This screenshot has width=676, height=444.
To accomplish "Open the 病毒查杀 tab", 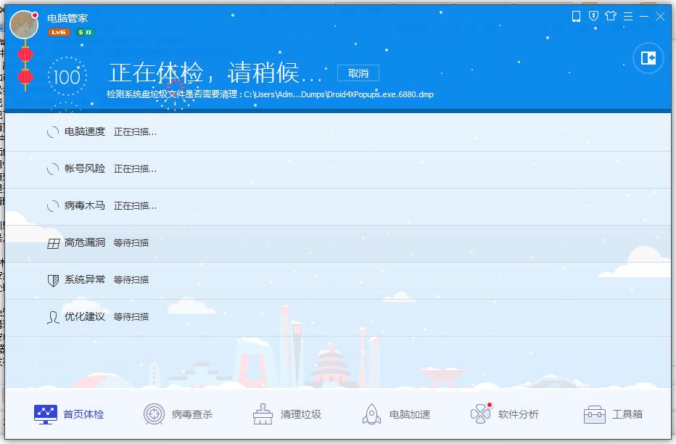I will point(178,414).
